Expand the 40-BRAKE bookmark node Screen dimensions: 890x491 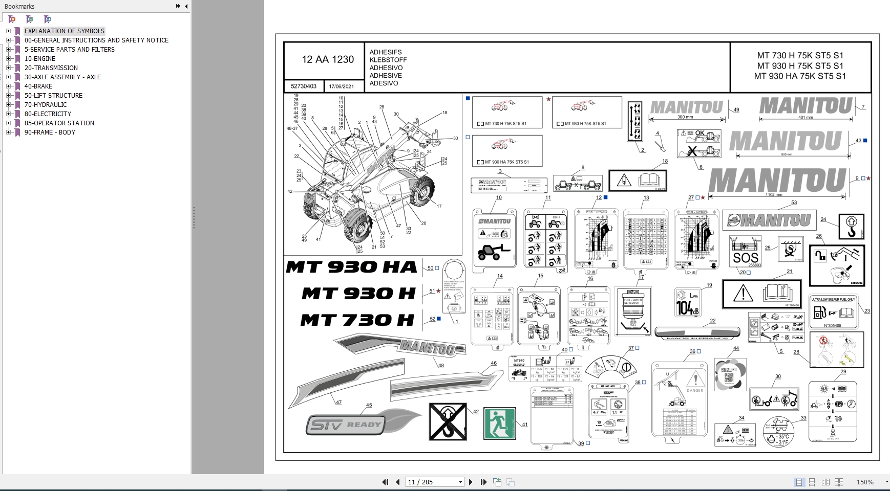tap(8, 86)
